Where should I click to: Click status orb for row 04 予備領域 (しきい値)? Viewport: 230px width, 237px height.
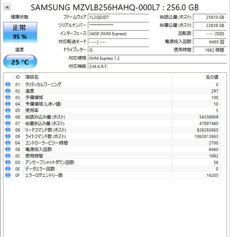[x=8, y=104]
